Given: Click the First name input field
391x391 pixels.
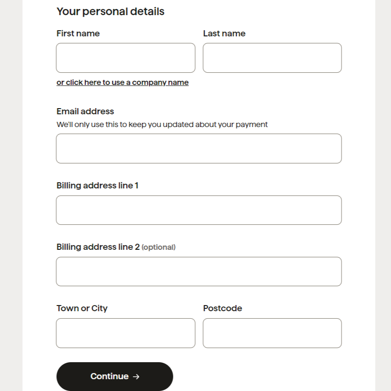Looking at the screenshot, I should (x=126, y=58).
